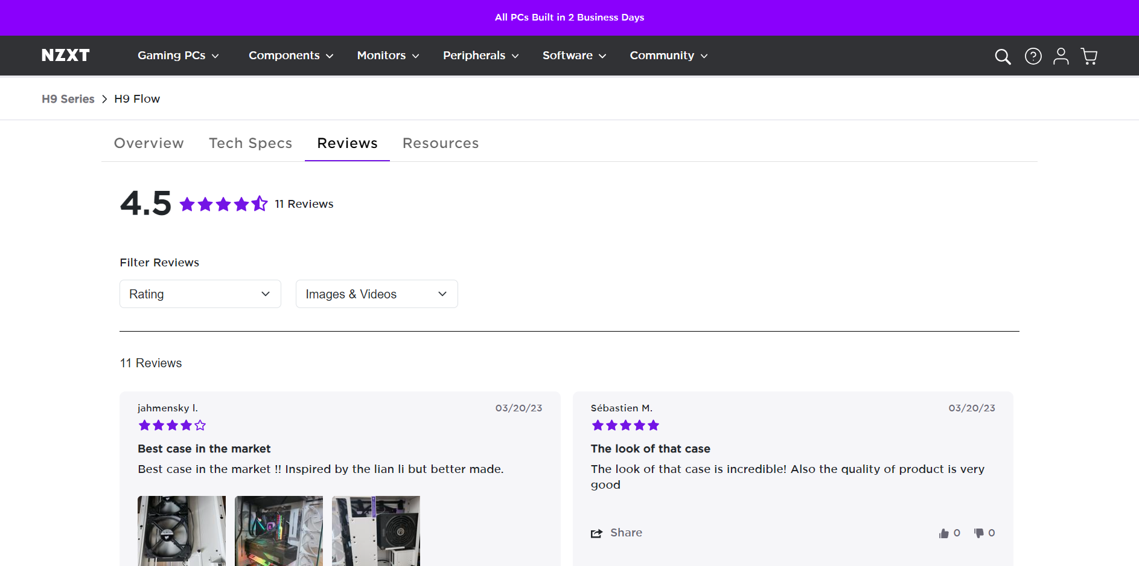1139x566 pixels.
Task: Click thumbs down on Sébastien's review
Action: [979, 533]
